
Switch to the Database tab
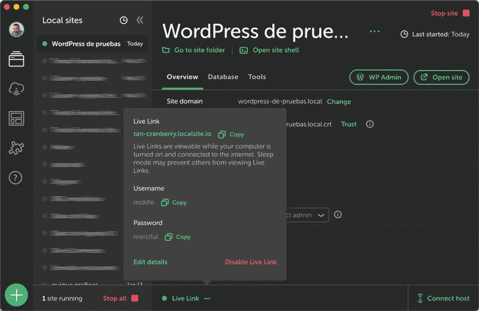pyautogui.click(x=223, y=77)
